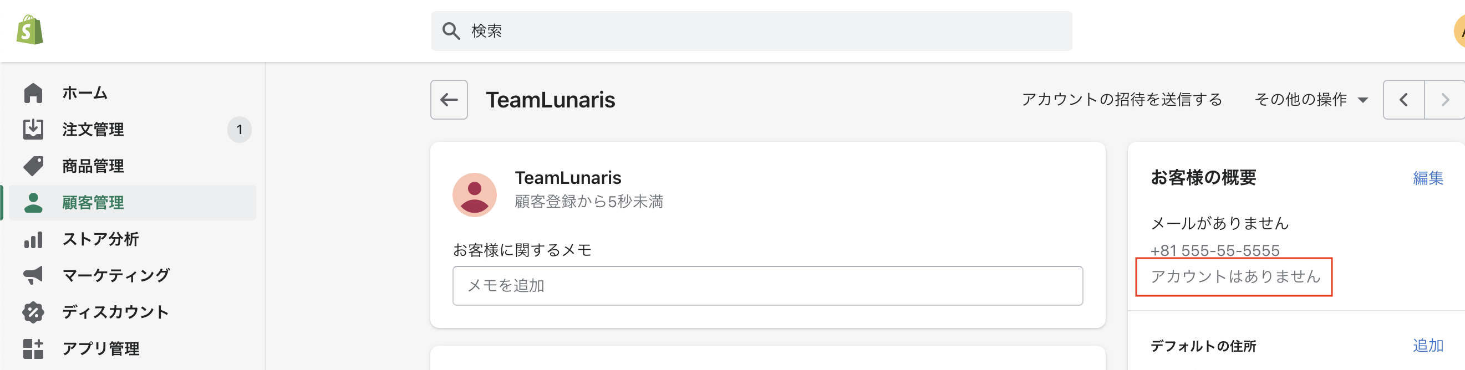Open the 商品管理 tag icon

click(33, 166)
